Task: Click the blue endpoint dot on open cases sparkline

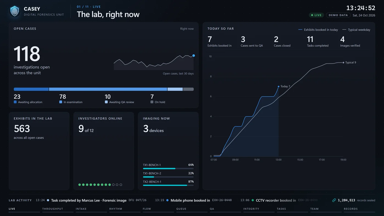Action: (194, 56)
